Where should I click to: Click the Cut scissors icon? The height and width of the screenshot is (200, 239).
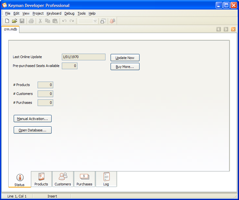point(40,21)
